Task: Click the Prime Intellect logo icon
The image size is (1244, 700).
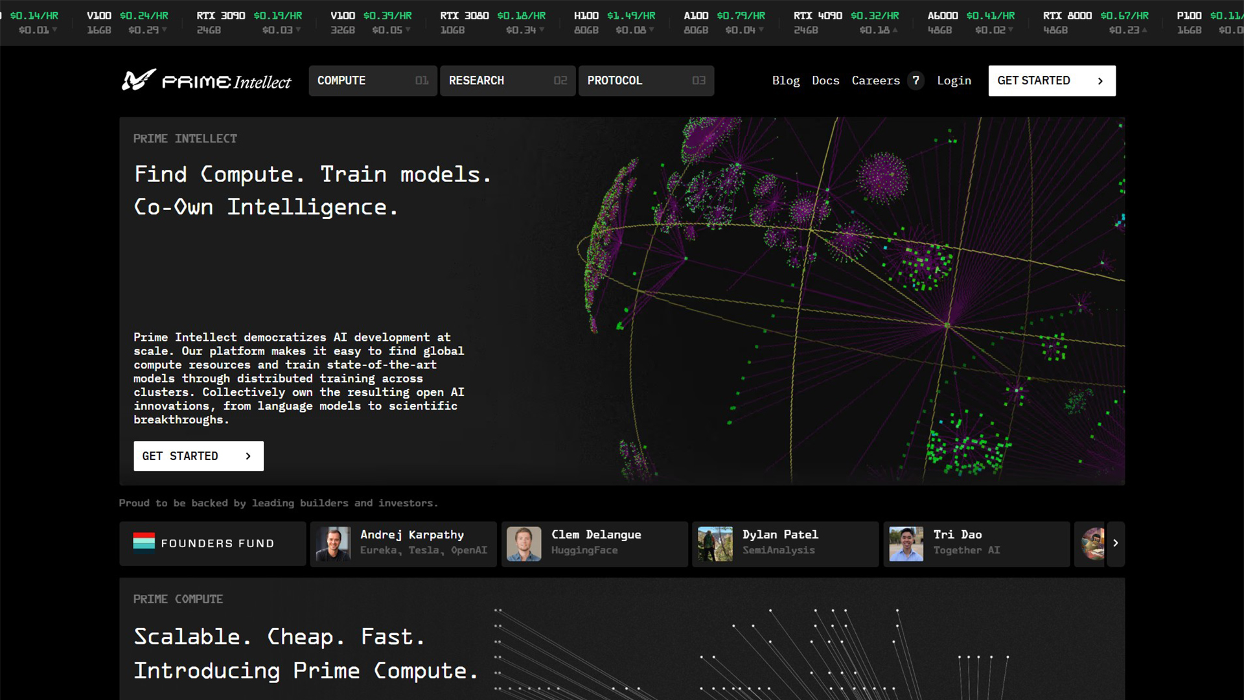Action: [x=137, y=80]
